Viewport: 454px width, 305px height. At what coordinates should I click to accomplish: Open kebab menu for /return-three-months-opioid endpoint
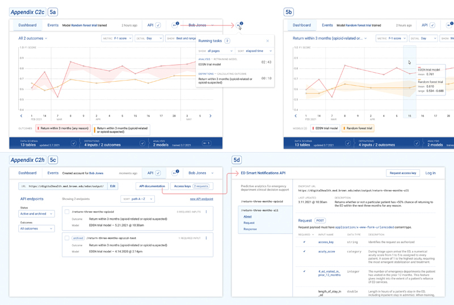tap(206, 212)
